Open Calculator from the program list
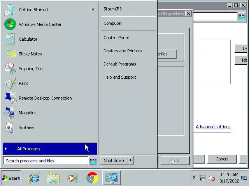249x186 pixels. point(49,39)
